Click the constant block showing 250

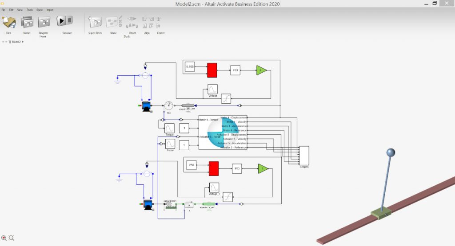point(191,165)
